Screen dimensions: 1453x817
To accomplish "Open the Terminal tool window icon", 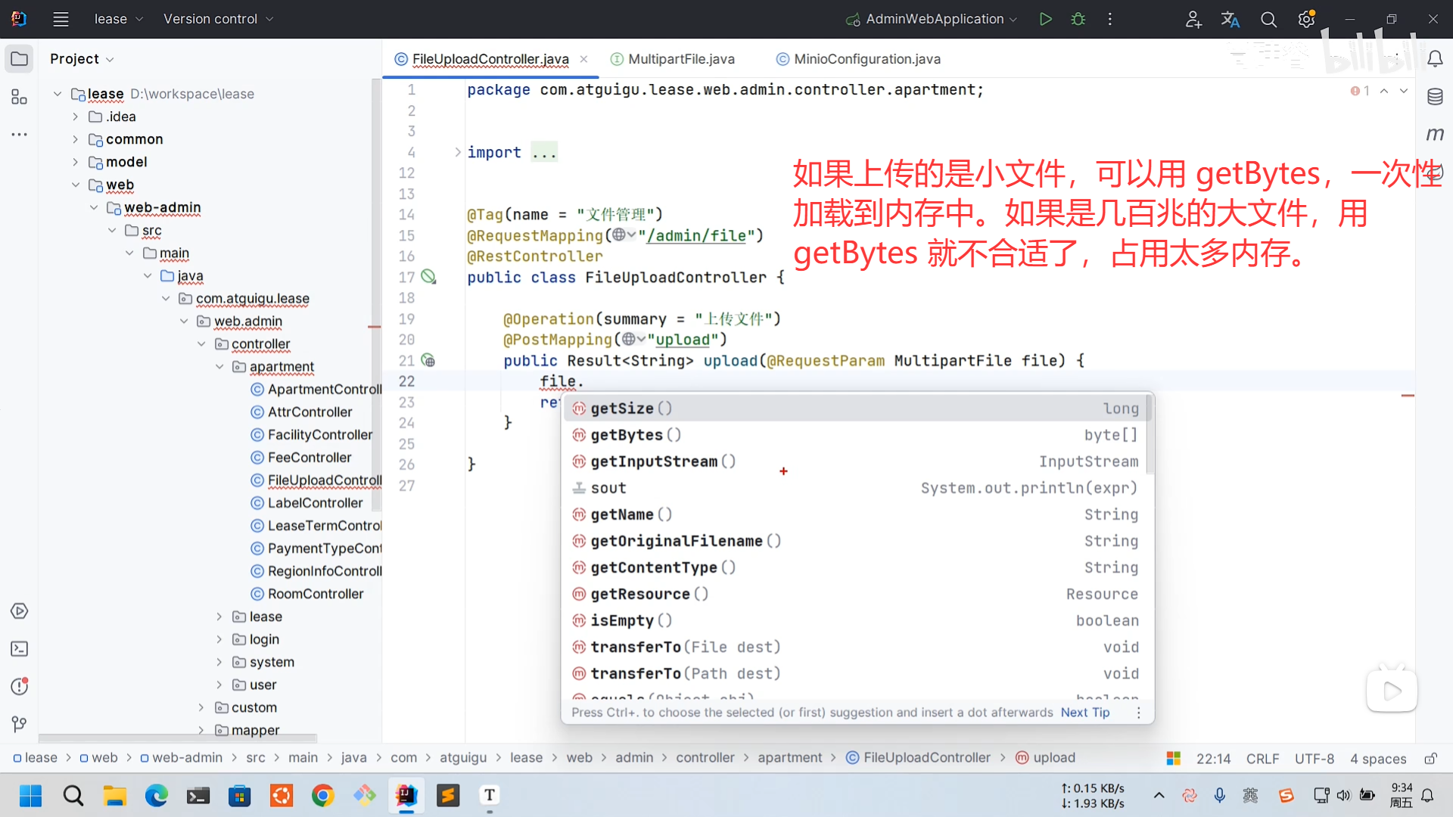I will click(x=19, y=648).
